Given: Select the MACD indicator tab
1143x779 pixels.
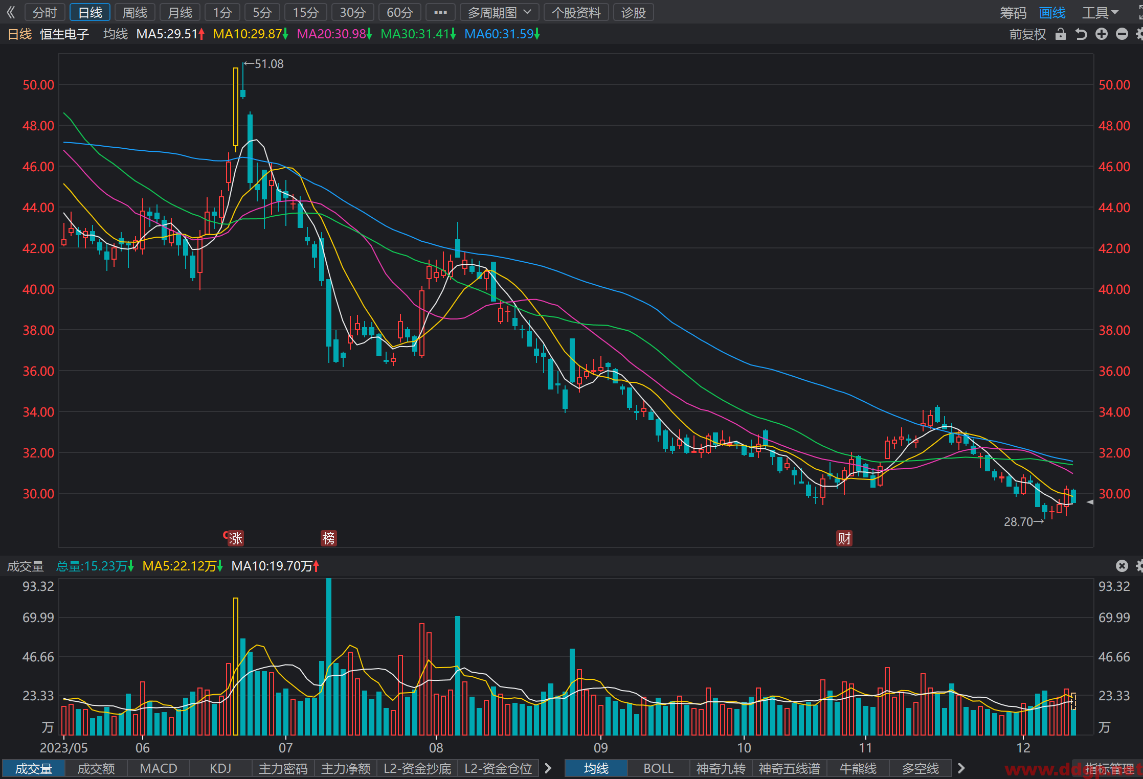Looking at the screenshot, I should coord(159,768).
